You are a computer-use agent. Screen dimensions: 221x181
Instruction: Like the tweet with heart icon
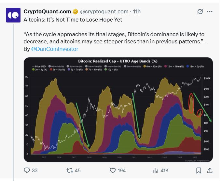[113, 170]
